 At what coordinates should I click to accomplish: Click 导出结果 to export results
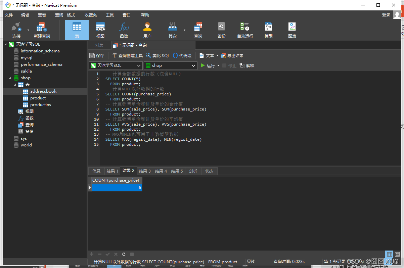pyautogui.click(x=232, y=55)
